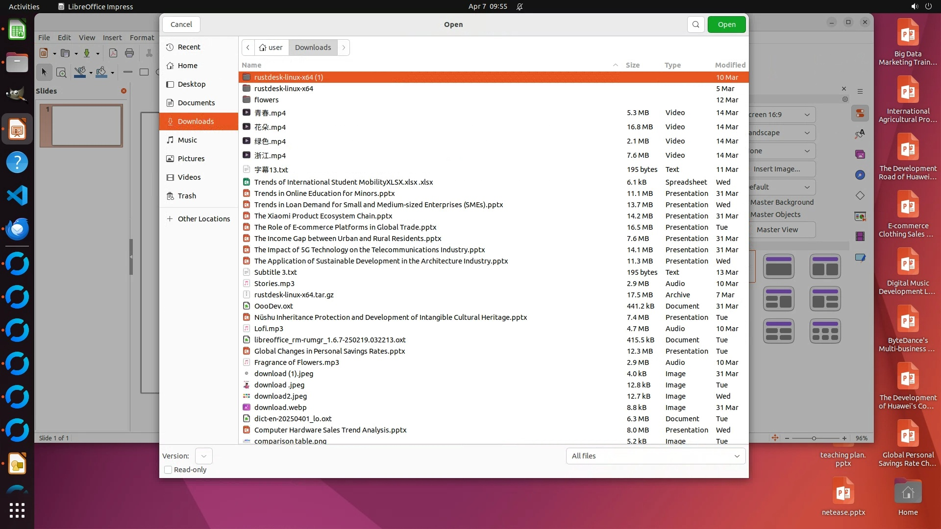Screen dimensions: 941x529
Task: Adjust the zoom slider in the status bar
Action: pyautogui.click(x=814, y=438)
